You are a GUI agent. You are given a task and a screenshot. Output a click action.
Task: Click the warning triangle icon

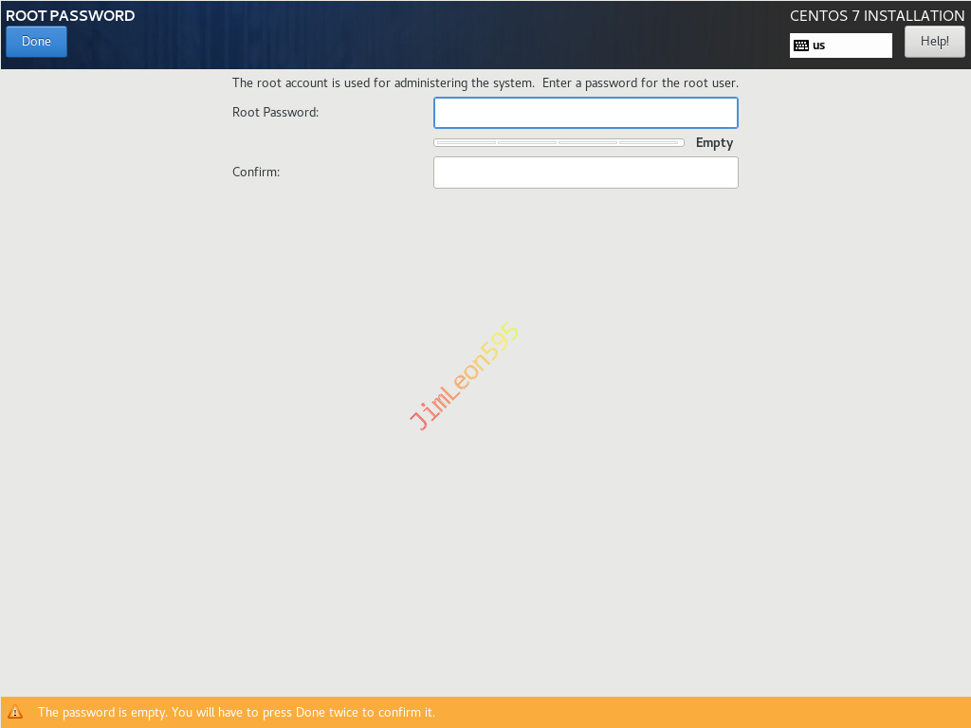[x=15, y=712]
